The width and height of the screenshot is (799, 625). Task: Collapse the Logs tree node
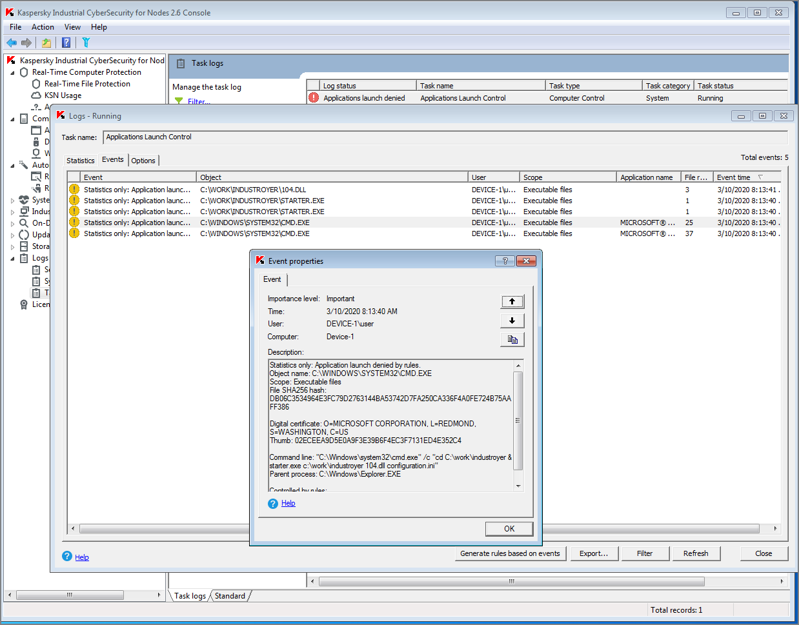(12, 259)
